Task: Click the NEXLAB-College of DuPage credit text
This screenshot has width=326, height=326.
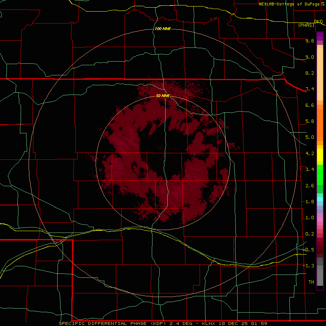Action: (x=289, y=4)
